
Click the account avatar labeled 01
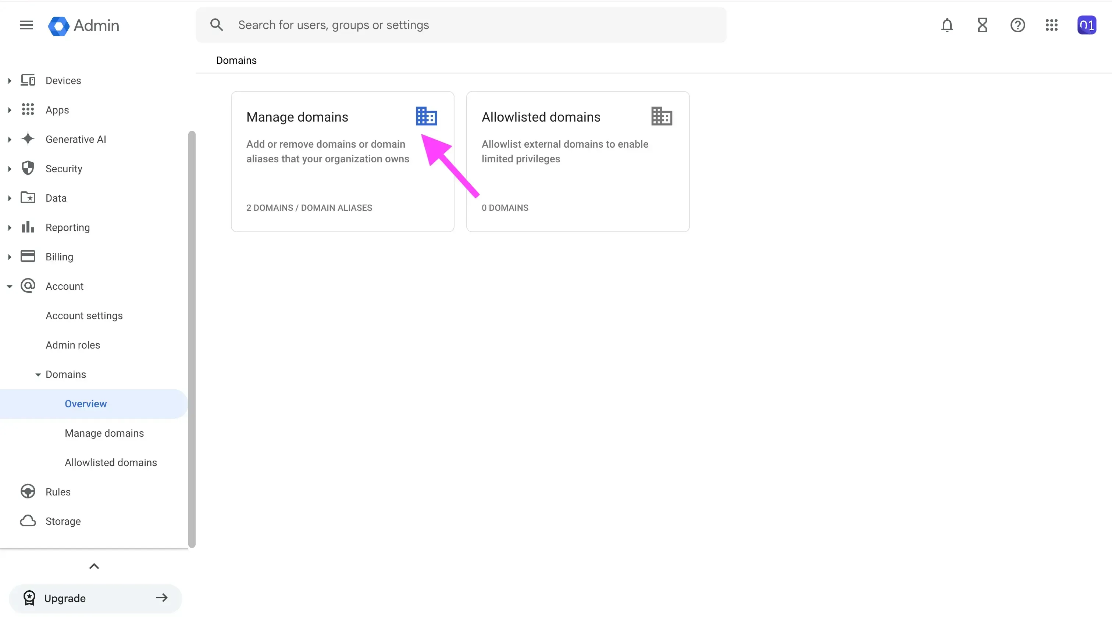(1087, 25)
